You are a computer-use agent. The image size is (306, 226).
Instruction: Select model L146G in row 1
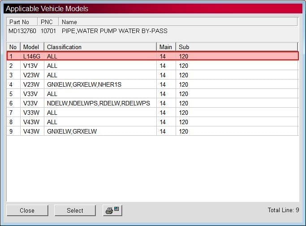coord(32,56)
